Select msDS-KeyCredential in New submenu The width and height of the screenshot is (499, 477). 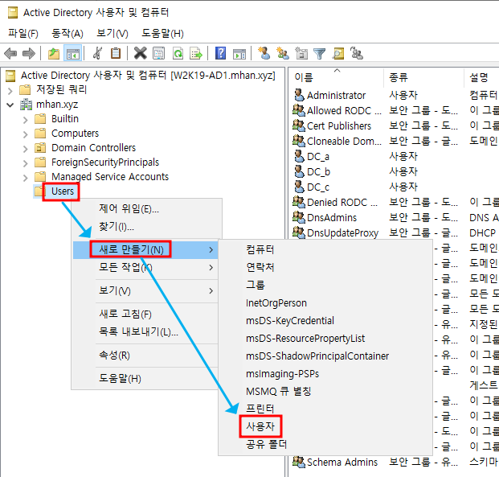[x=325, y=320]
